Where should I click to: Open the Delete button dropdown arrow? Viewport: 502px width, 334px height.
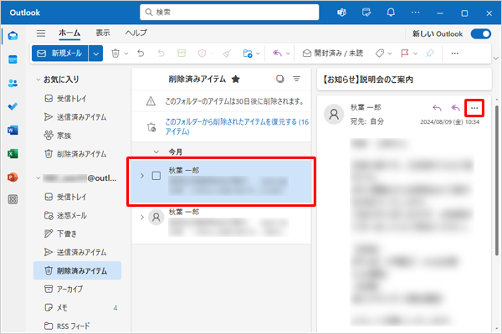[126, 54]
